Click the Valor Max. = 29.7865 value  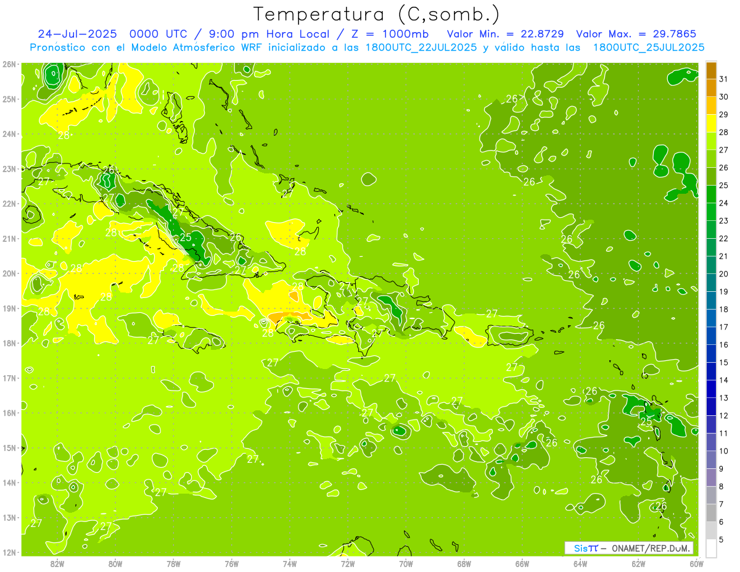636,34
